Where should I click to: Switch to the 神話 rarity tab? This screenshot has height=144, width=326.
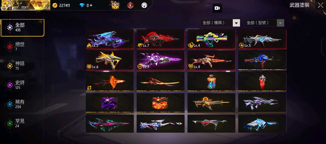22,66
